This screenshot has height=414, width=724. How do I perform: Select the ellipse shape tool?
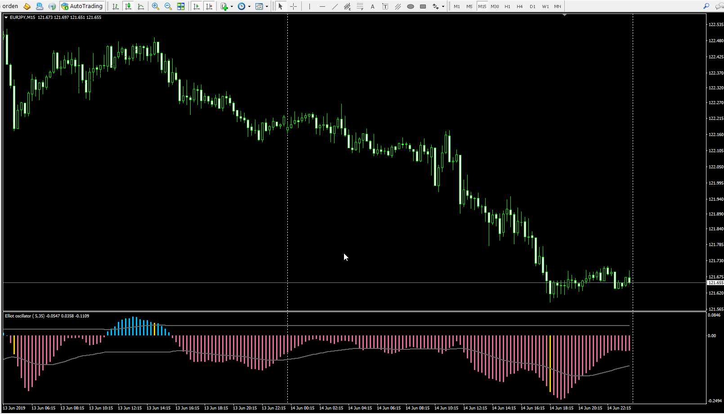[410, 6]
